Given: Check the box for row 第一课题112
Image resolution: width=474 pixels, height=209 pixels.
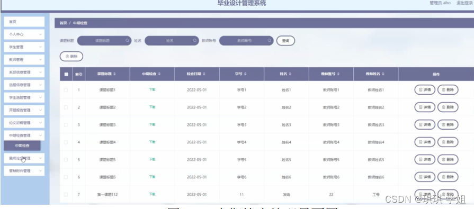Looking at the screenshot, I should 66,195.
